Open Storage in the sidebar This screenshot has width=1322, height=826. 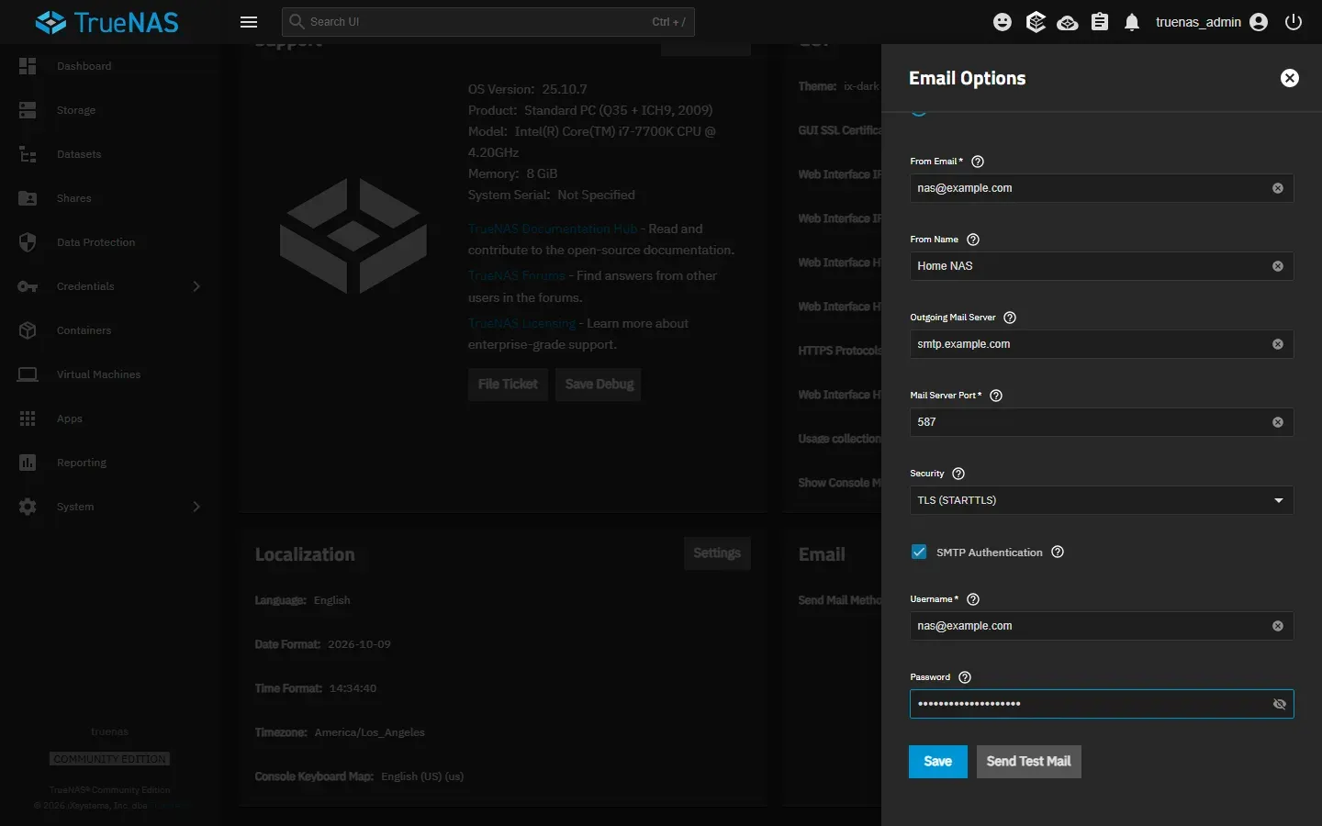(x=110, y=110)
